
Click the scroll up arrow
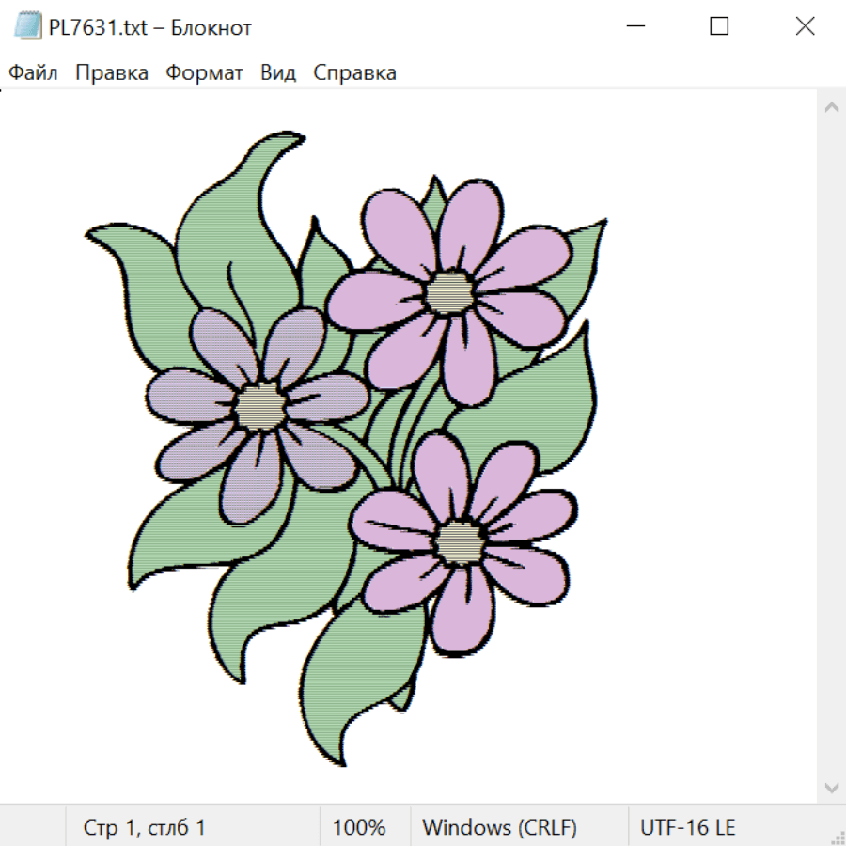[831, 108]
